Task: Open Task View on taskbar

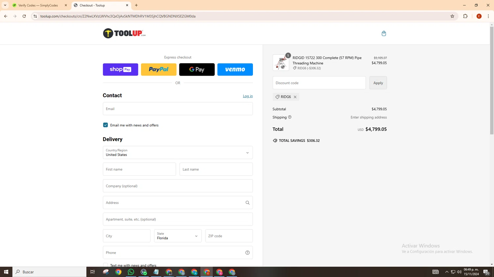Action: pos(93,272)
